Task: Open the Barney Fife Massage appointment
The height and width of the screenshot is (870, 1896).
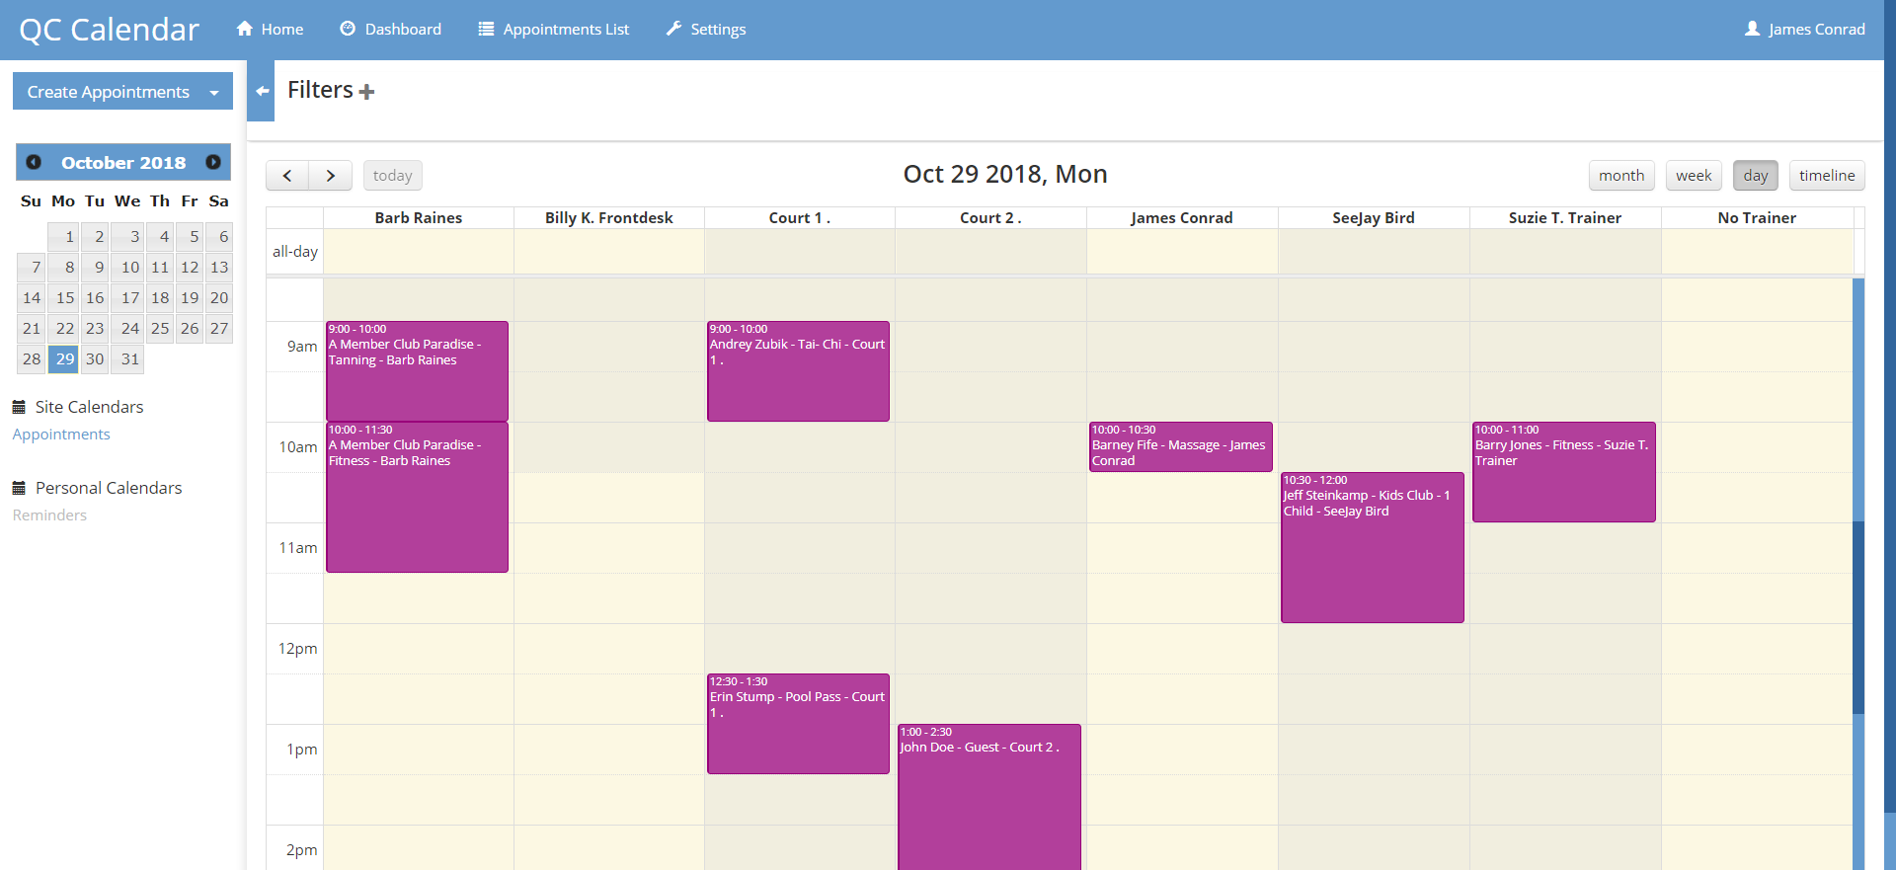Action: [1180, 446]
